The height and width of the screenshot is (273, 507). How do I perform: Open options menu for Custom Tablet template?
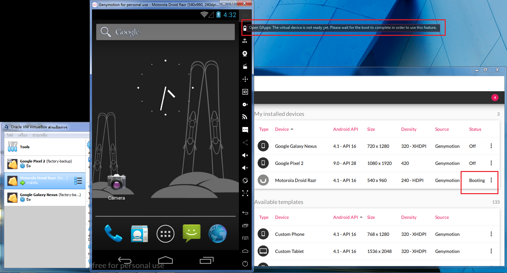pos(491,251)
